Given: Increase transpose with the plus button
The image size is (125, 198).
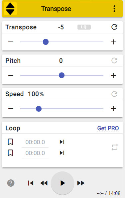Looking at the screenshot, I should click(113, 42).
